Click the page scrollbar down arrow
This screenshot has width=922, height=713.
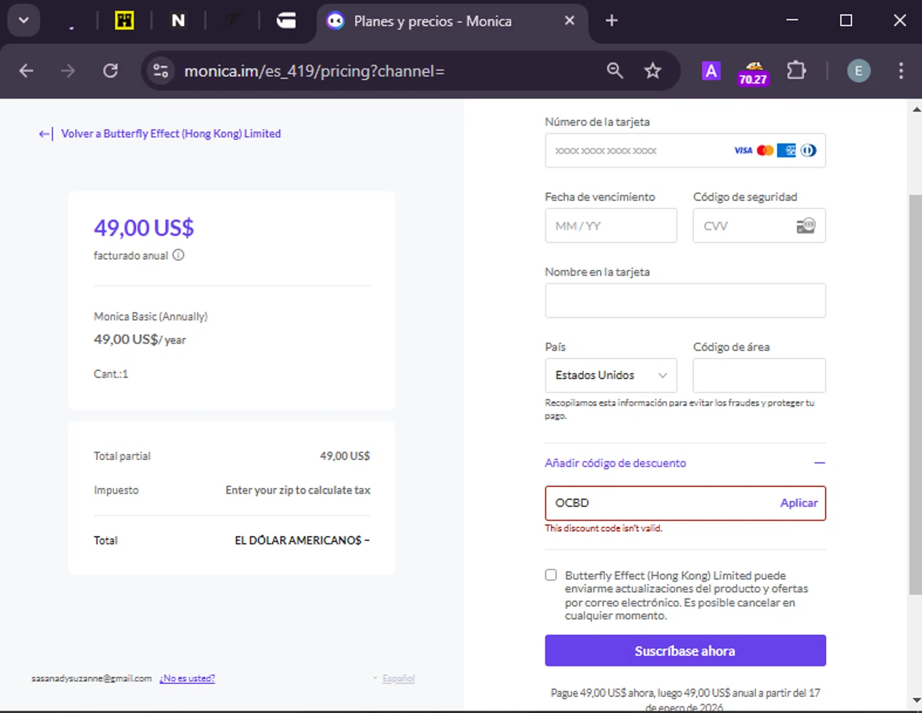[916, 700]
